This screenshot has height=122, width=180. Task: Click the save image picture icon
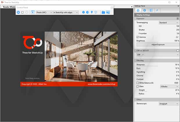[x=108, y=12]
